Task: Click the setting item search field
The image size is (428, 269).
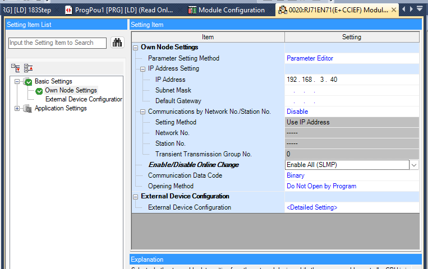Action: pos(58,43)
